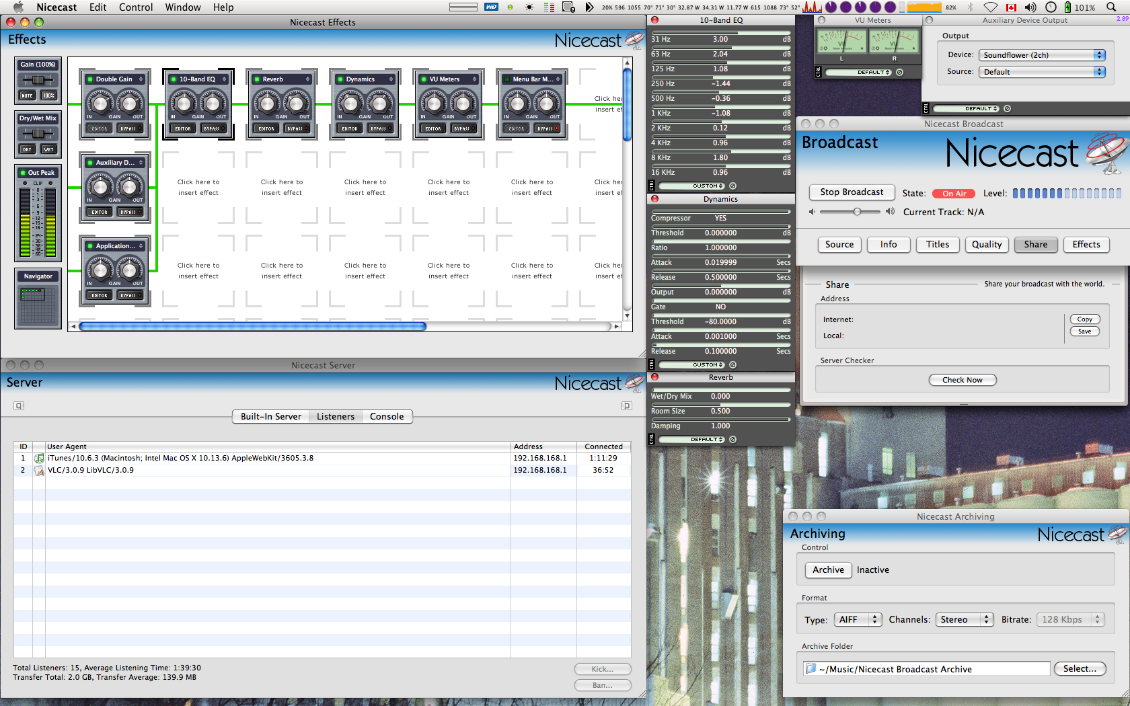Click the Archive Folder path field
1130x706 pixels.
(926, 669)
